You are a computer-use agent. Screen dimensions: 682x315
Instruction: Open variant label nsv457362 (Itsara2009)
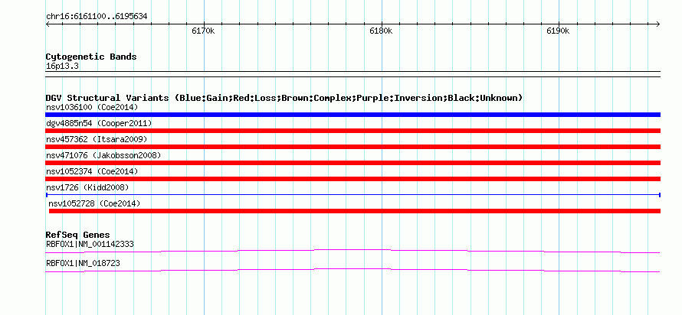[x=97, y=139]
